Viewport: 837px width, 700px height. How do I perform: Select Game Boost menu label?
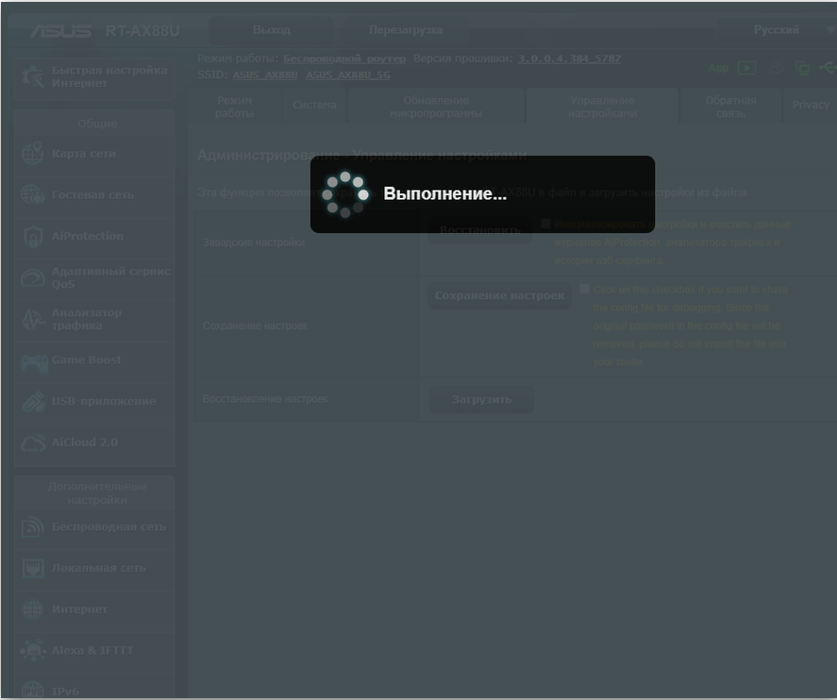click(x=87, y=359)
